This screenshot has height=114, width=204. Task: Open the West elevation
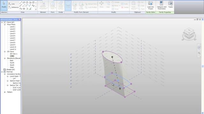tap(12, 67)
